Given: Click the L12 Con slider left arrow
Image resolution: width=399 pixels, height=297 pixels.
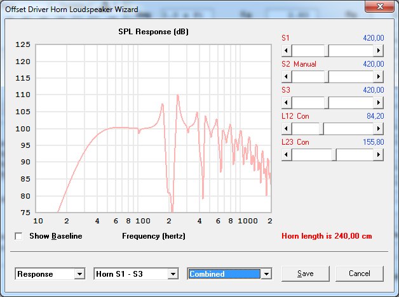Looking at the screenshot, I should tap(287, 129).
